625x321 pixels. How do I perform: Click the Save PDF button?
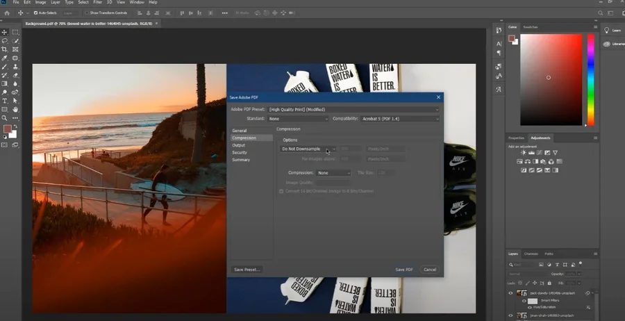point(403,270)
